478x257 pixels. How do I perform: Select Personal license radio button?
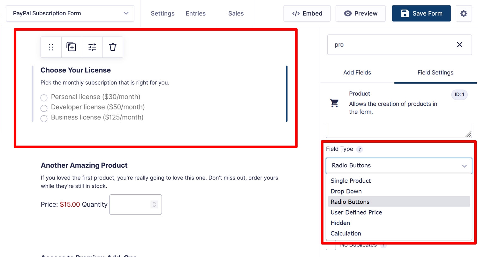44,98
